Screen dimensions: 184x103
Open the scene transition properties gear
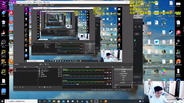(132, 85)
